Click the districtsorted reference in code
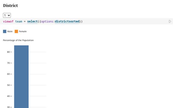Image resolution: width=173 pixels, height=108 pixels. (x=67, y=21)
